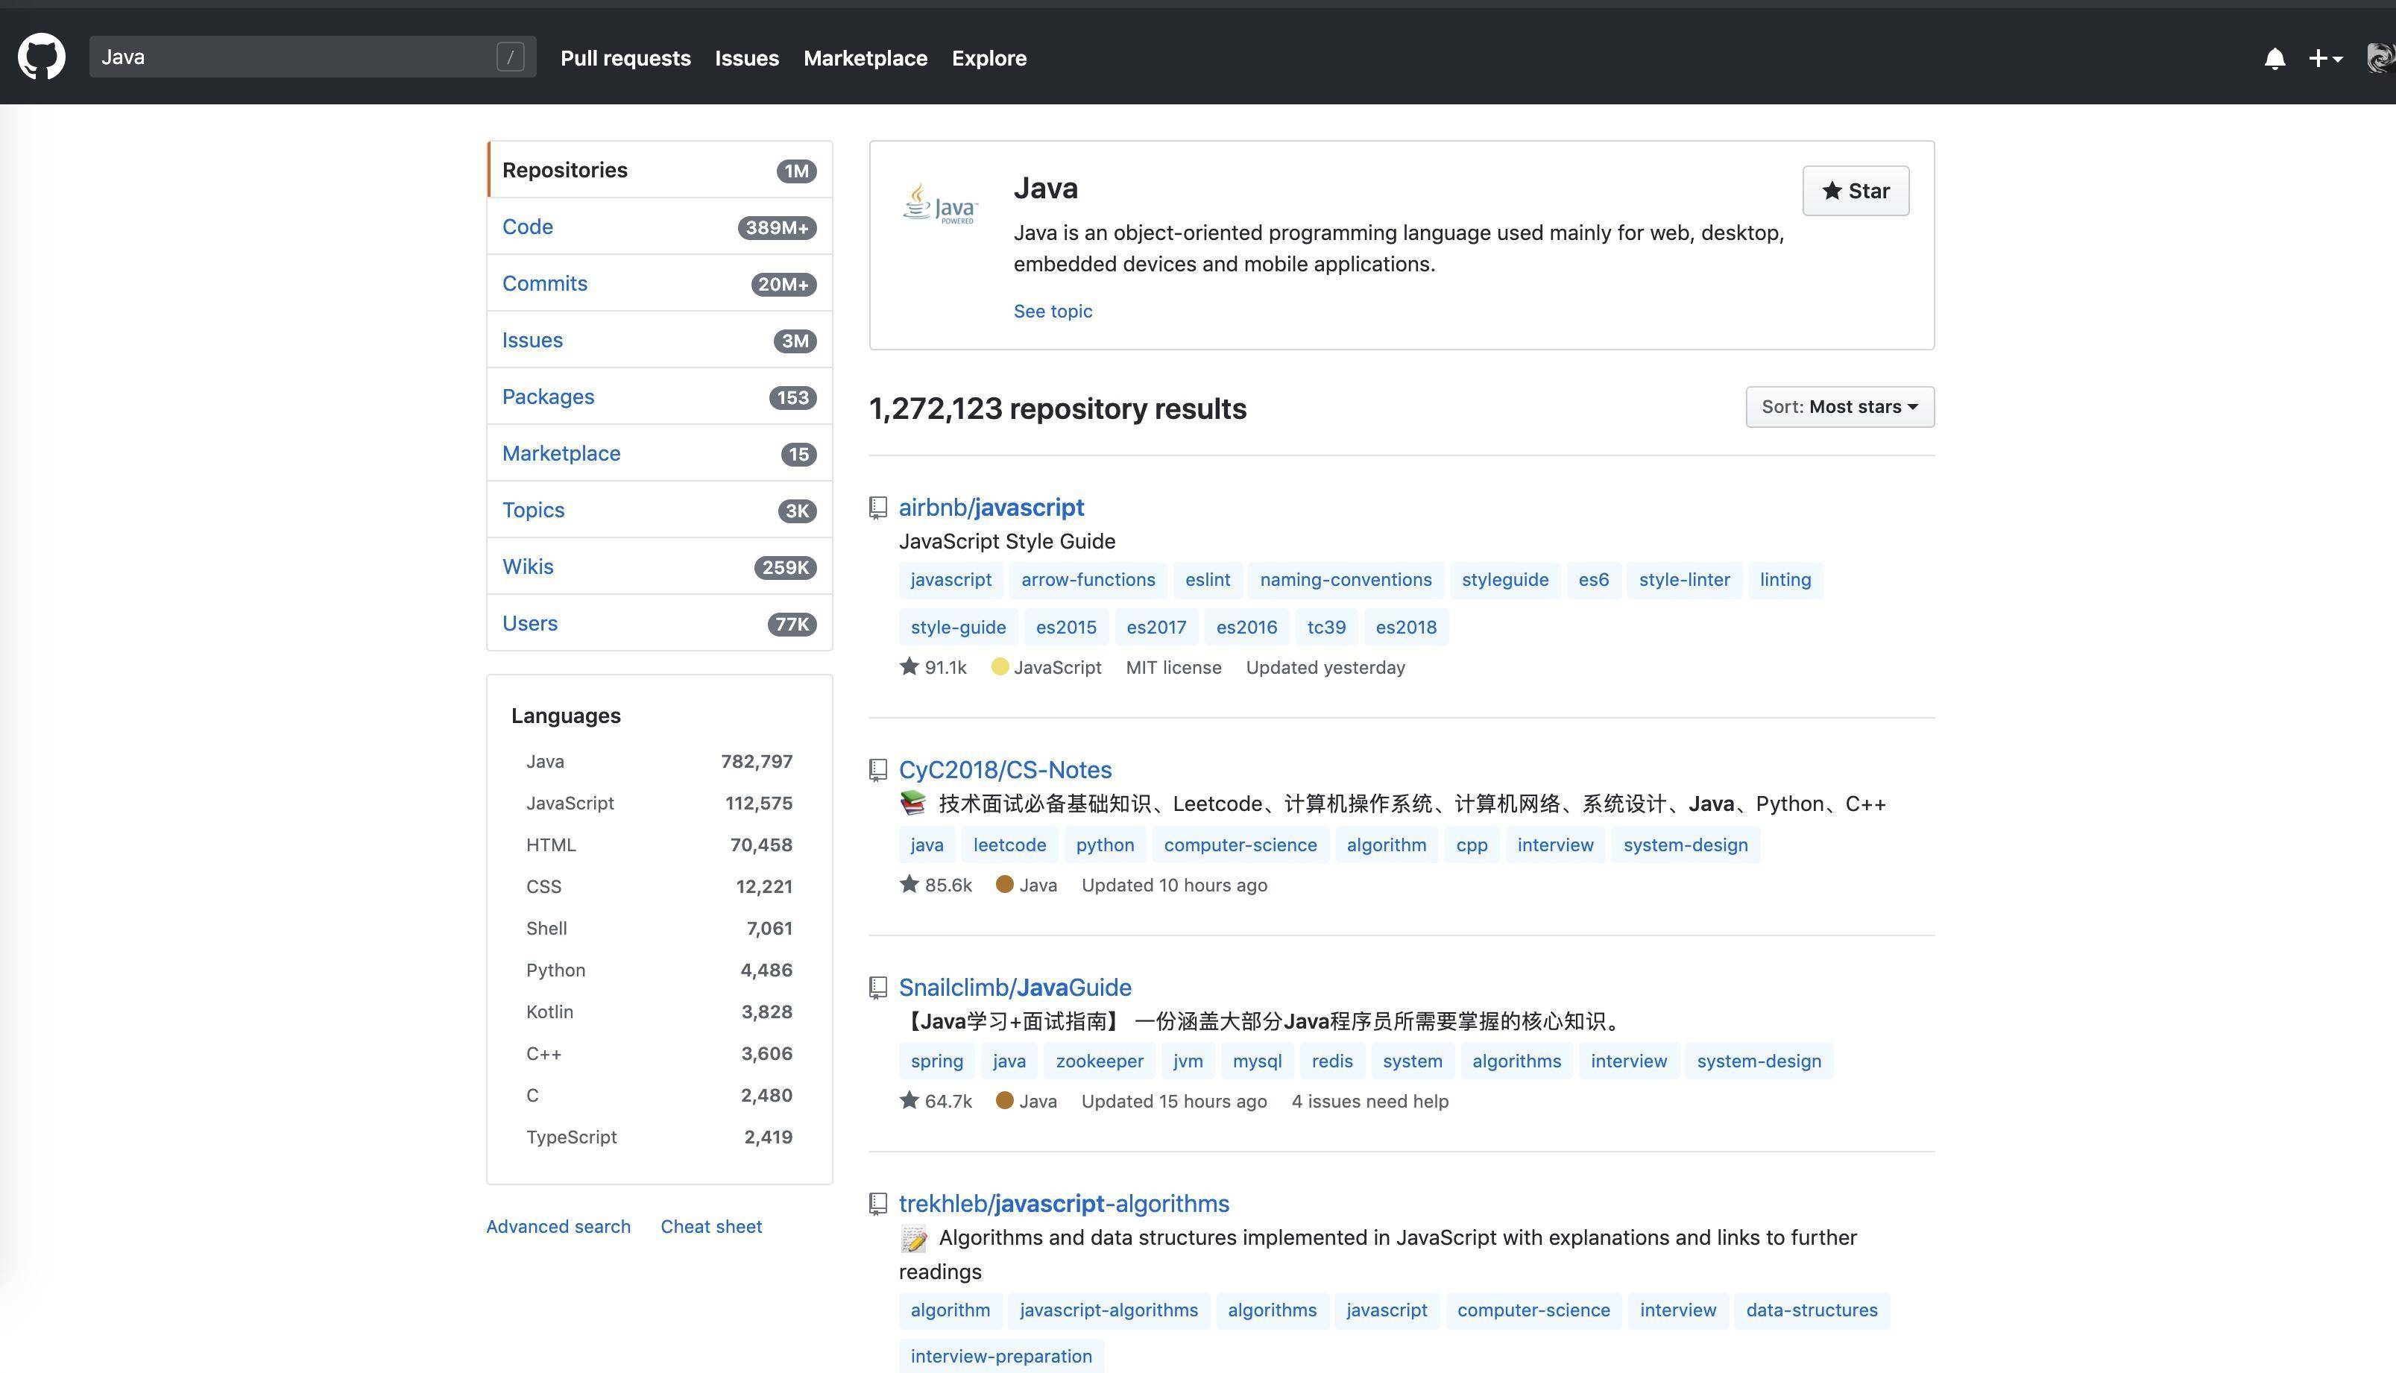Click the GitHub octocat logo icon
This screenshot has width=2396, height=1373.
coord(41,57)
